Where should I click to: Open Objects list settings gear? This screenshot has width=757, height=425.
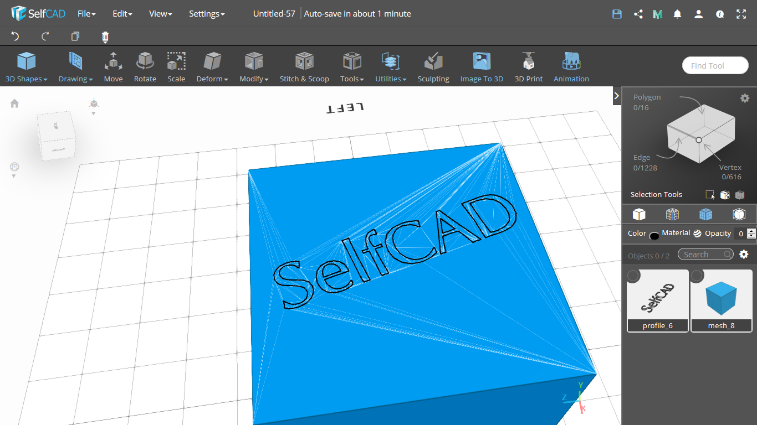pyautogui.click(x=744, y=254)
